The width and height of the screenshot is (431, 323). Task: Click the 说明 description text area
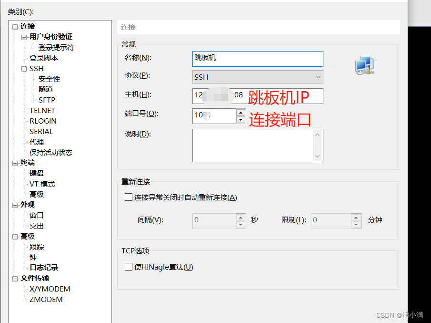click(252, 146)
